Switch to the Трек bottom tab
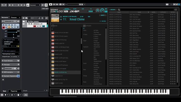Viewport: 181px width, 102px height. tap(5, 91)
